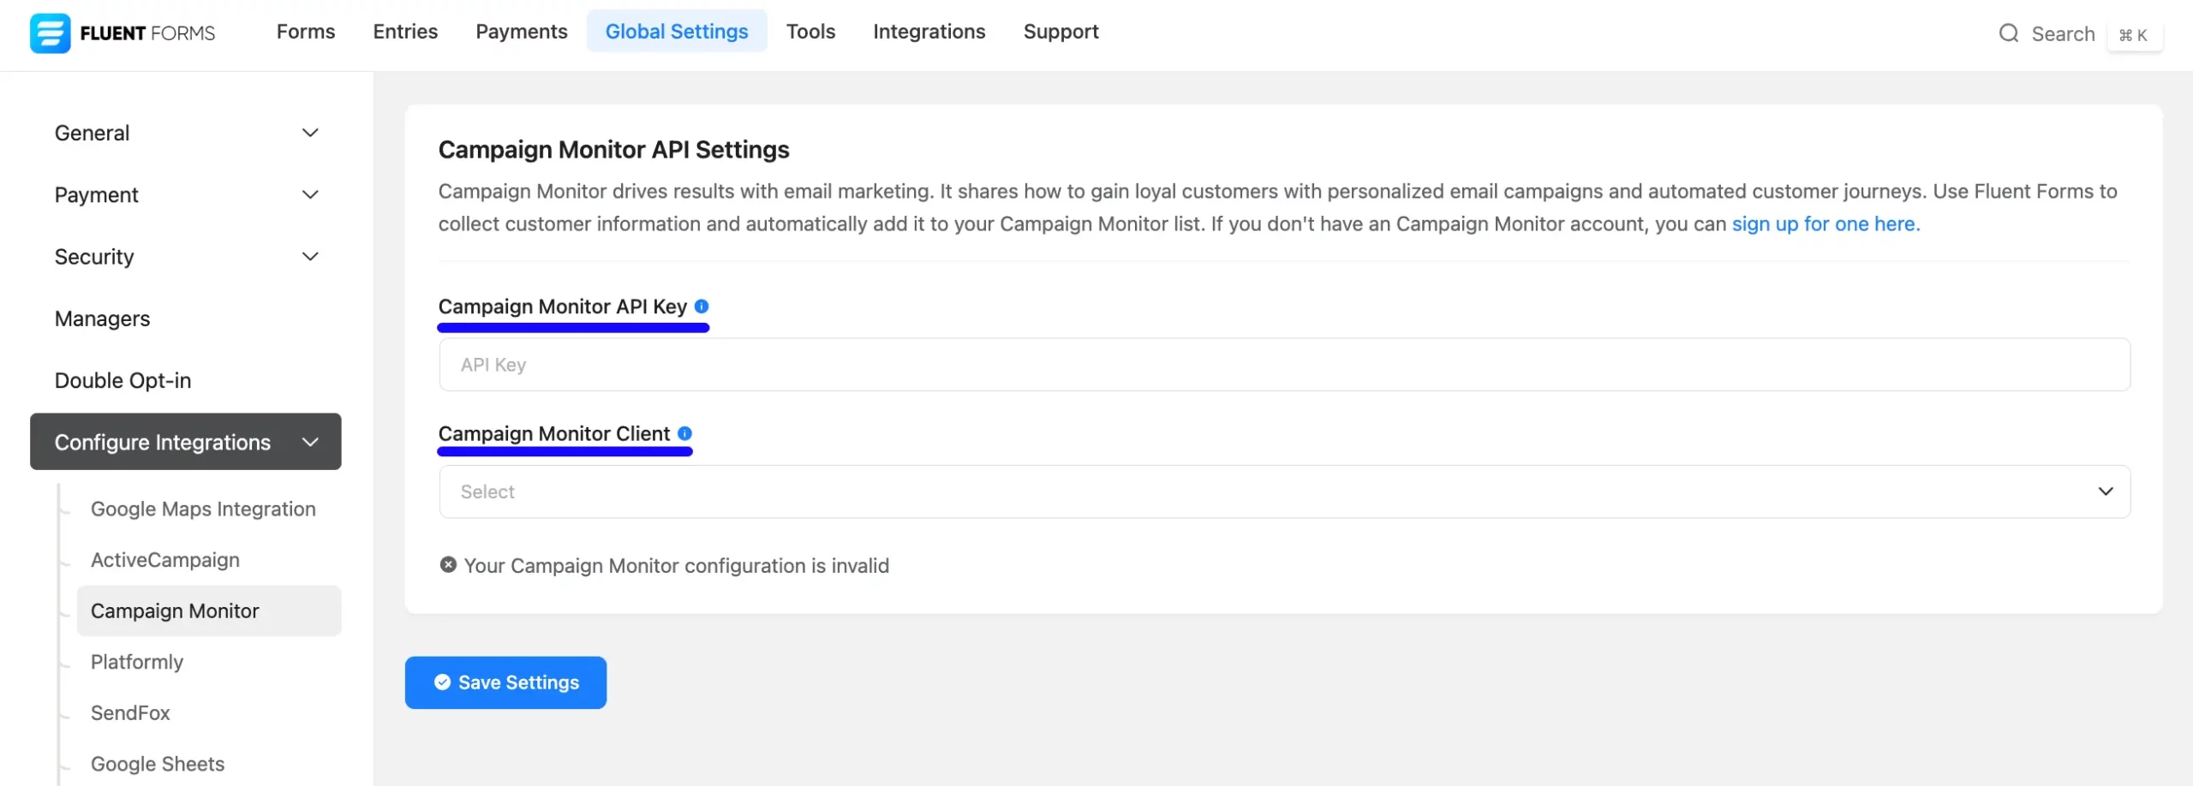Go to the Entries tab
Viewport: 2193px width, 786px height.
click(404, 32)
